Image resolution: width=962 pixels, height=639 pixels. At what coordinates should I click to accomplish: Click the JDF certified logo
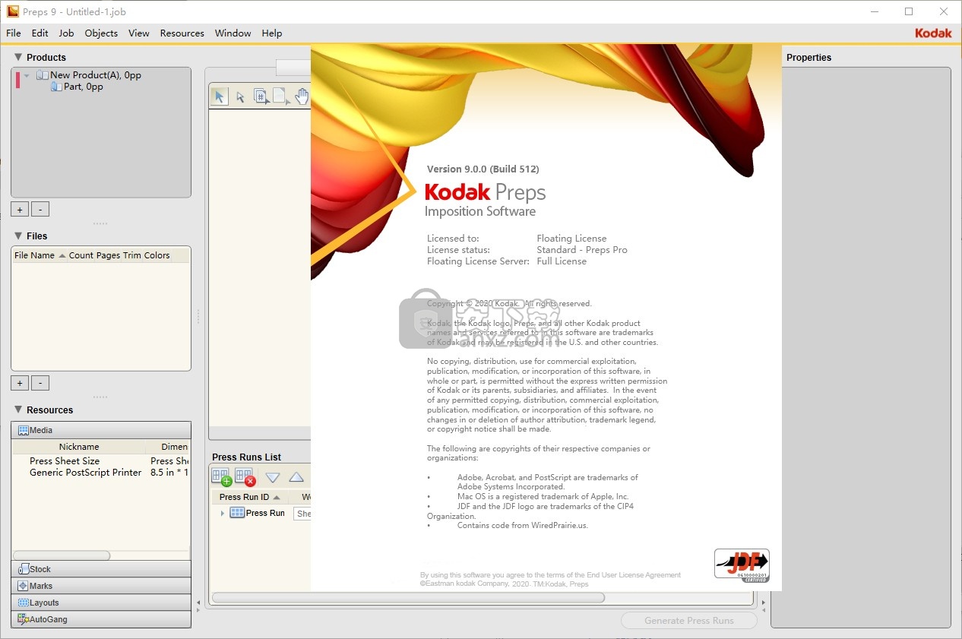click(742, 565)
